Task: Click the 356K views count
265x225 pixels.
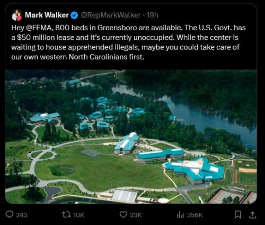Action: [195, 215]
